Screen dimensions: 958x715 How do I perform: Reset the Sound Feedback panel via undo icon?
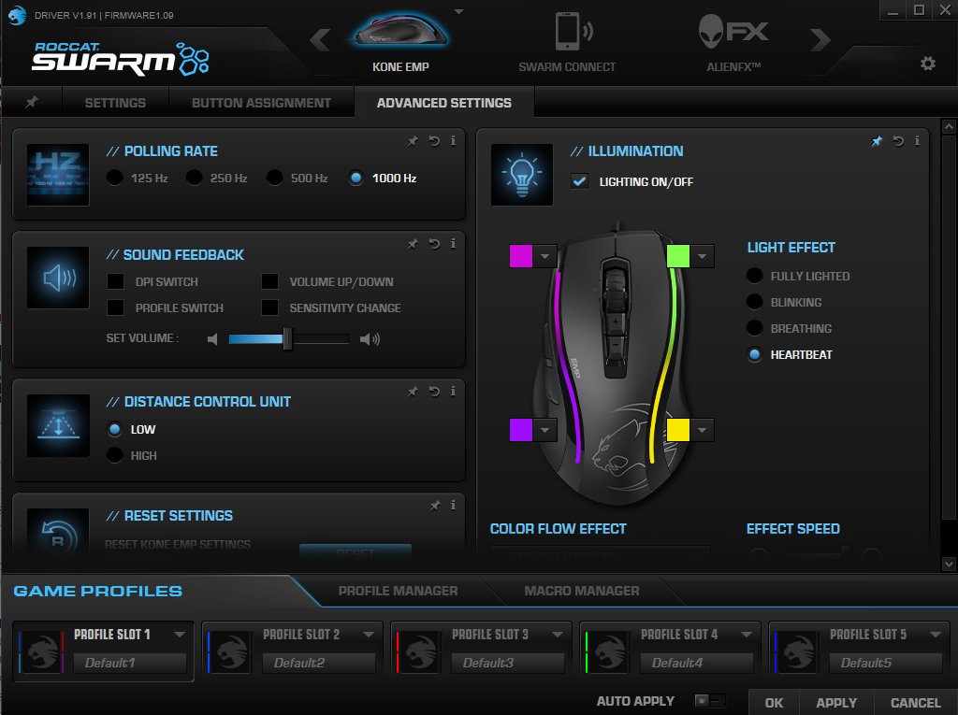pyautogui.click(x=434, y=244)
